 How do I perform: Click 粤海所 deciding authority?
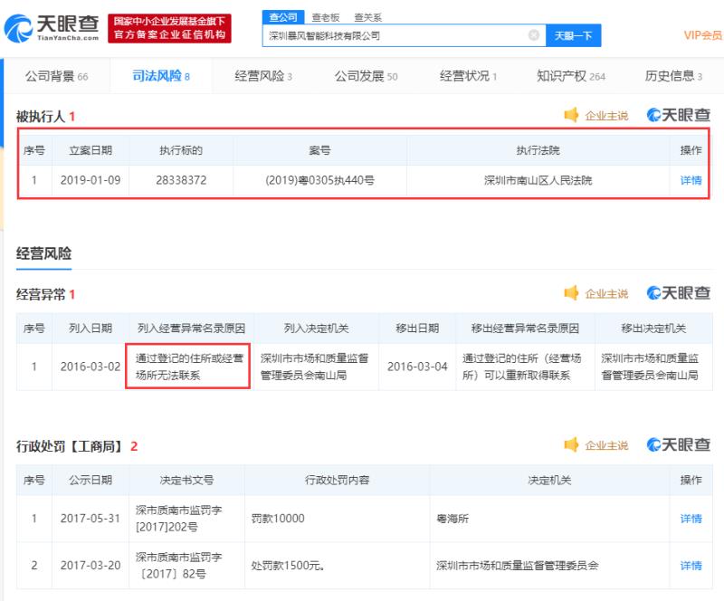tap(452, 519)
